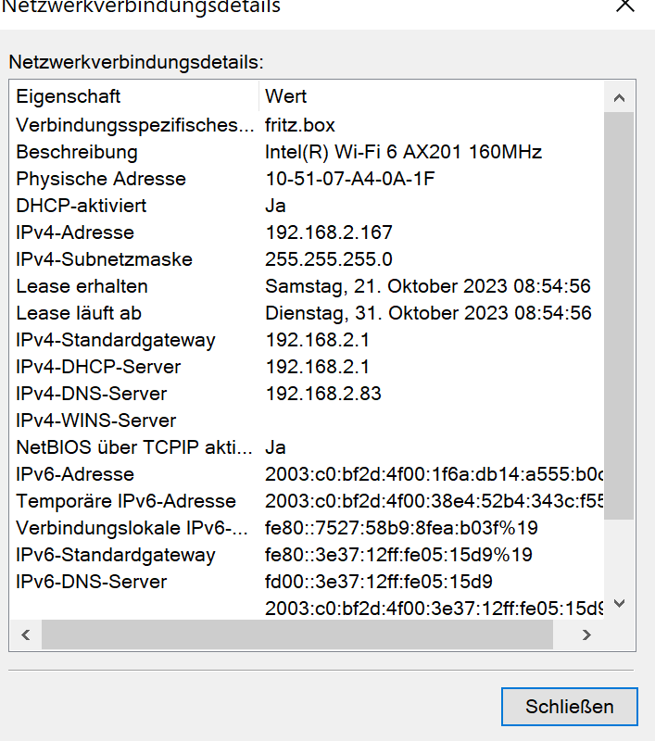Click the scroll right arrow
This screenshot has height=741, width=655.
[x=586, y=634]
